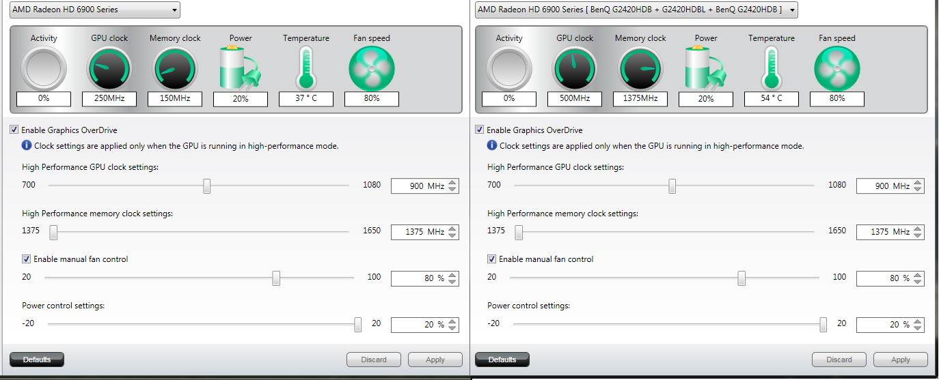Decrease power control 20 % in right panel
The height and width of the screenshot is (380, 939).
(918, 329)
